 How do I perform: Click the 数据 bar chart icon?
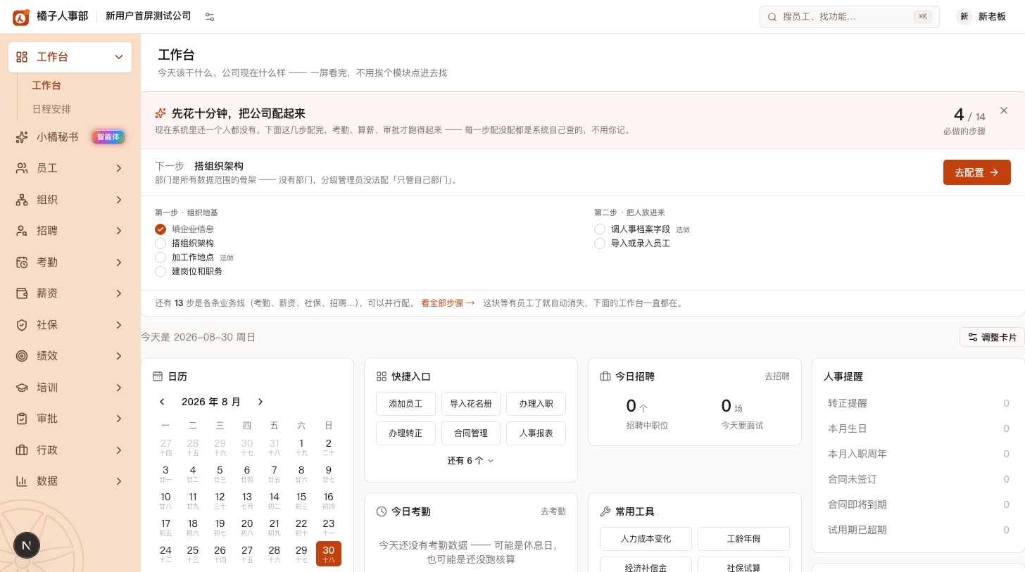point(22,481)
